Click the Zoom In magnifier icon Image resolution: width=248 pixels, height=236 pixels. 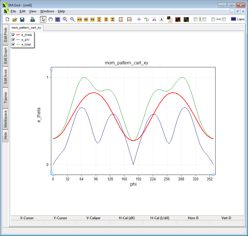click(x=65, y=19)
